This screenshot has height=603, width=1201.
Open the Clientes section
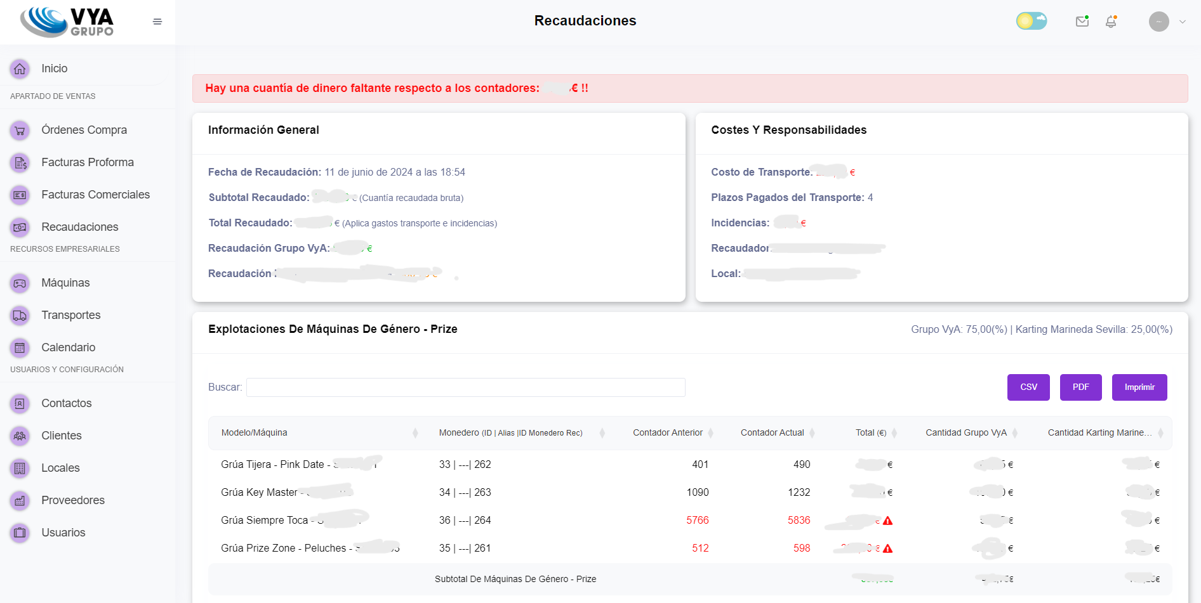[x=61, y=436]
